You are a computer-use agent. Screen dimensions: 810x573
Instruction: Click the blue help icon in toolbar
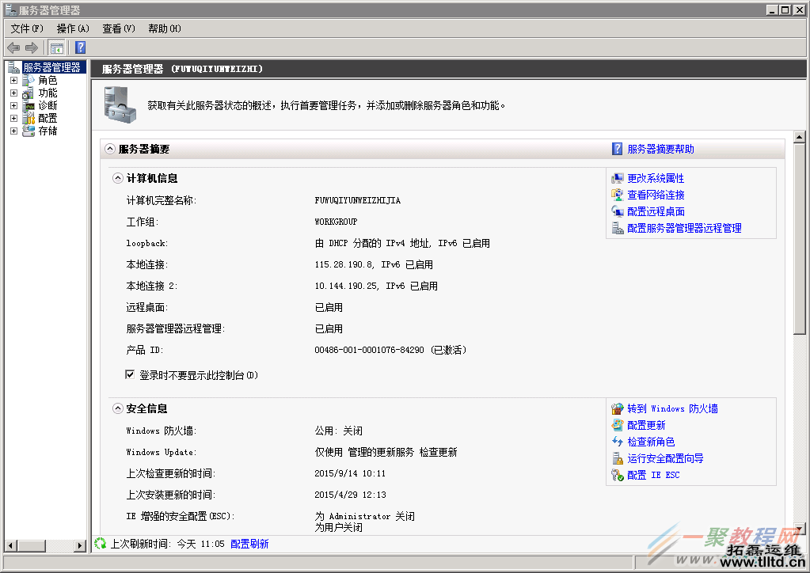point(80,47)
